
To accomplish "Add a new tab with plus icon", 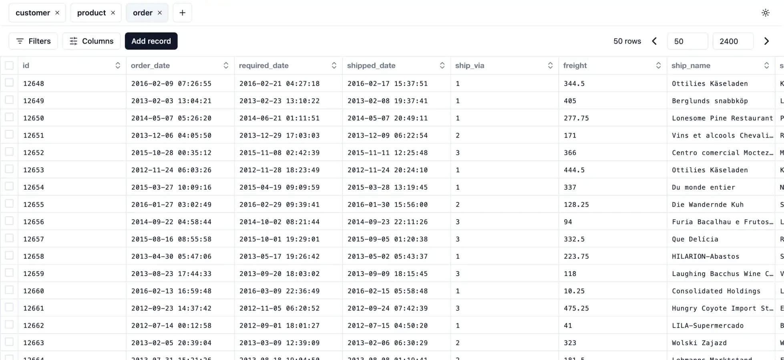I will (182, 13).
